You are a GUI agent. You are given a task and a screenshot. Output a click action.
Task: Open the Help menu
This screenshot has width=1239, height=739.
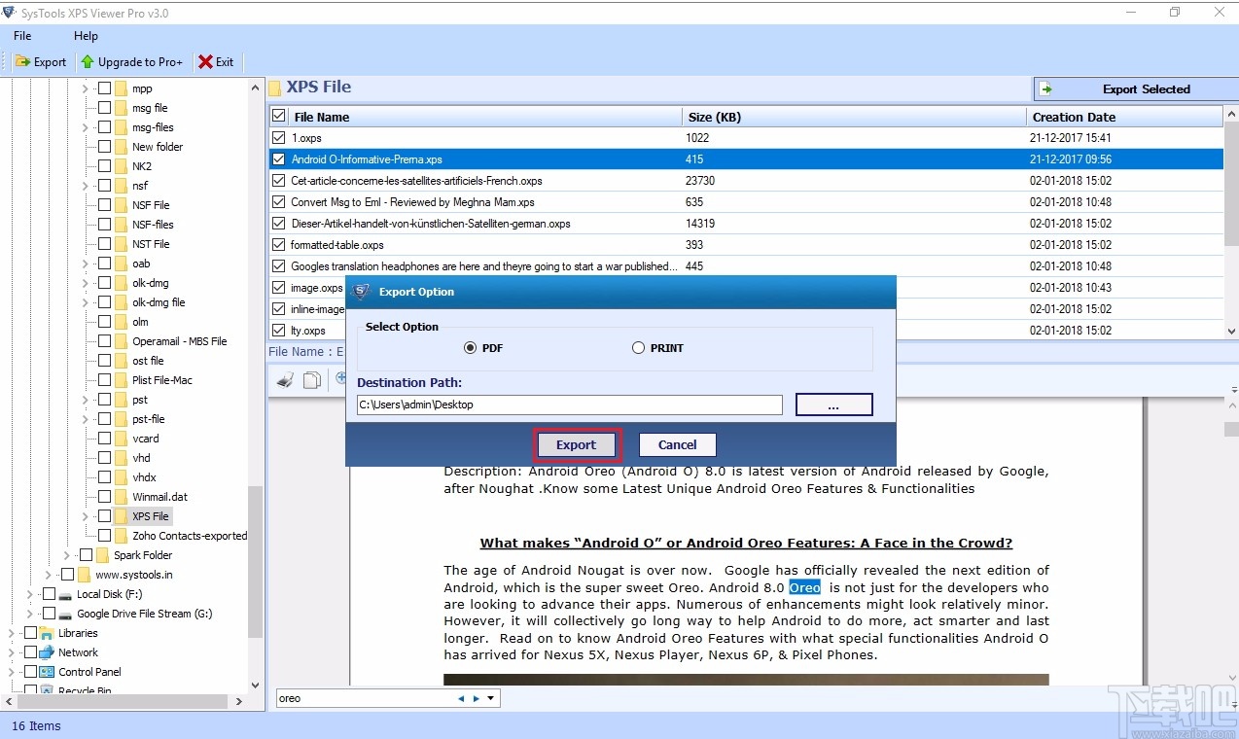pos(86,36)
